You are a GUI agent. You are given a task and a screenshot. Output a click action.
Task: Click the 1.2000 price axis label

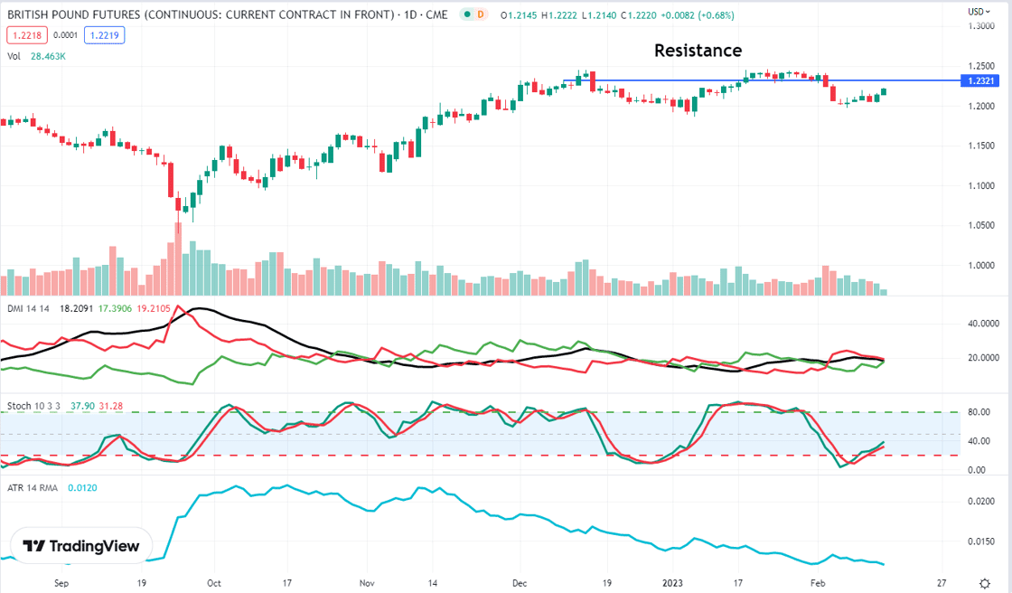(x=981, y=106)
